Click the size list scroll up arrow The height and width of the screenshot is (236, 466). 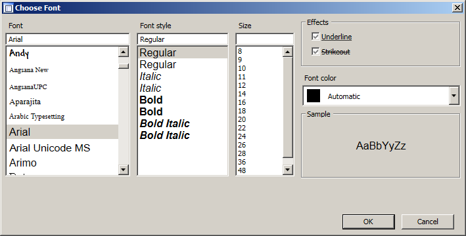(x=287, y=52)
